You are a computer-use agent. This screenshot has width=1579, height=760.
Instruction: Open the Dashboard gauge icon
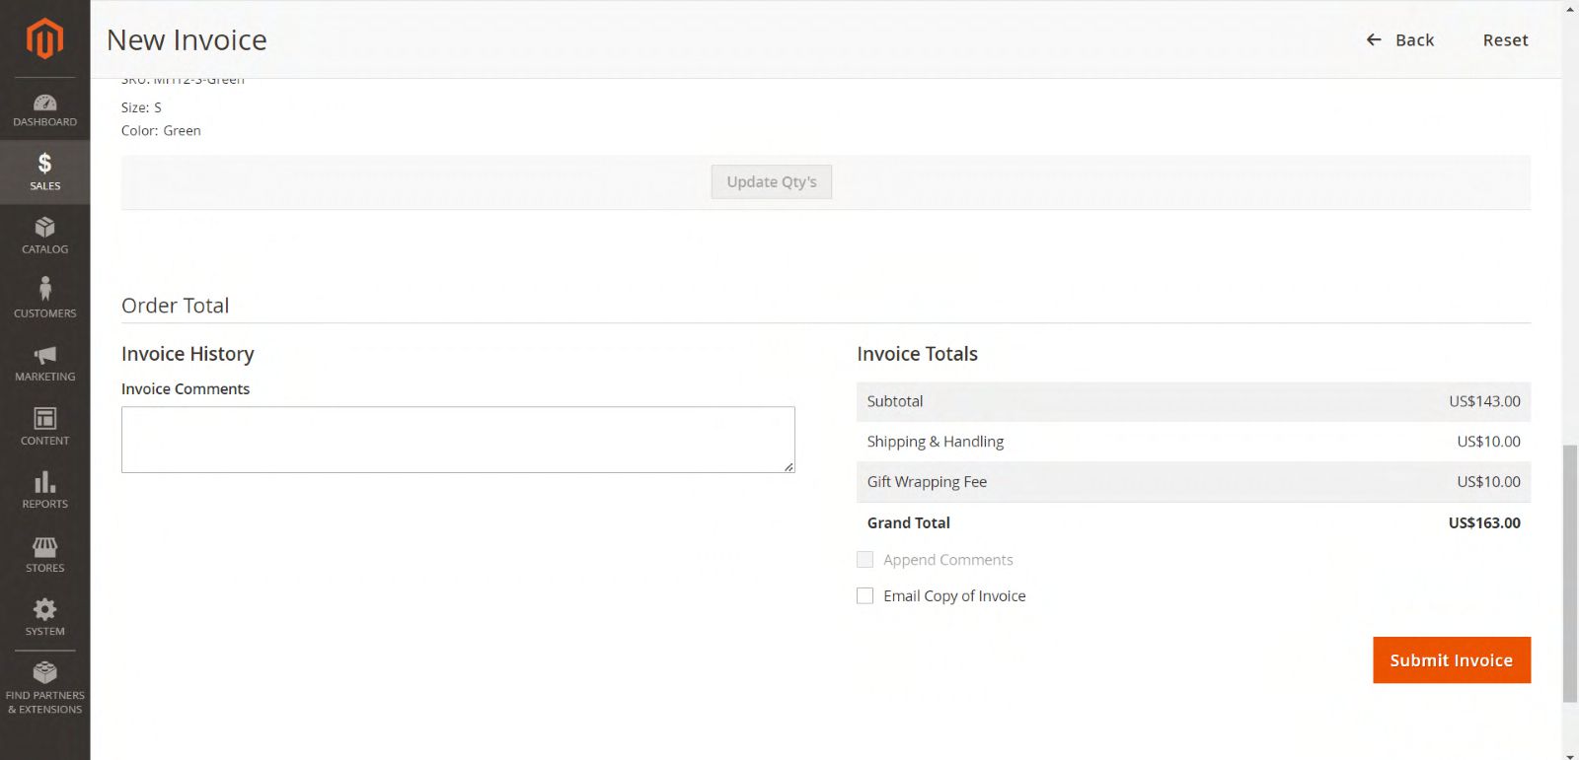tap(44, 103)
